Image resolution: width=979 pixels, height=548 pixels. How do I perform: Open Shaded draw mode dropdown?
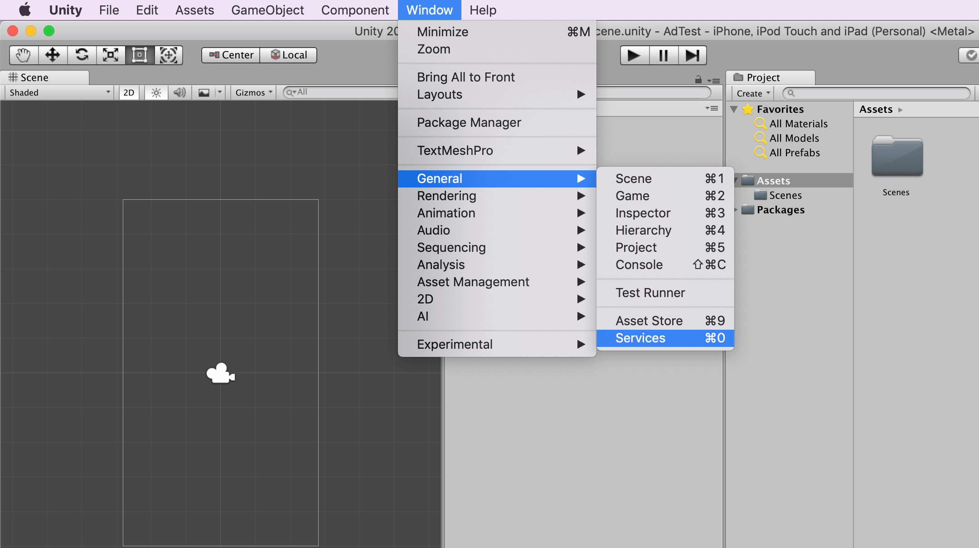(x=59, y=93)
